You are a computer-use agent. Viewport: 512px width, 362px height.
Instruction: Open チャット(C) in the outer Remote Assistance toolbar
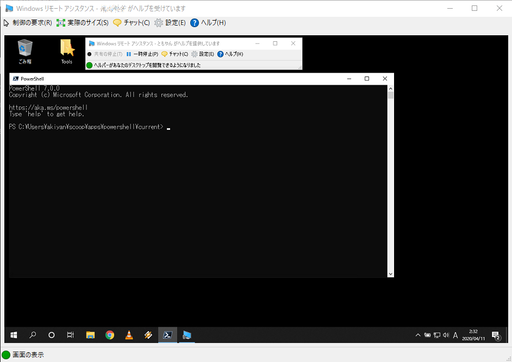click(132, 23)
